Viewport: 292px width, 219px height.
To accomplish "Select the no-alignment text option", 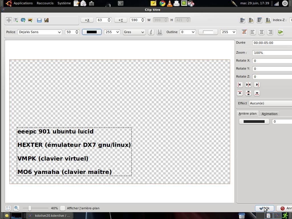I will point(244,32).
